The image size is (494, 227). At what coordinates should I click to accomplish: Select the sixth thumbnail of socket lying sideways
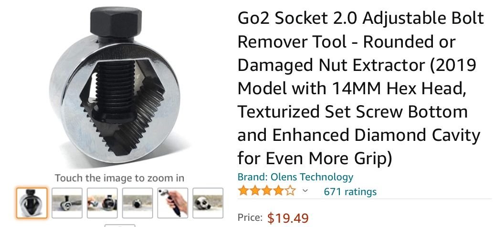click(x=208, y=203)
